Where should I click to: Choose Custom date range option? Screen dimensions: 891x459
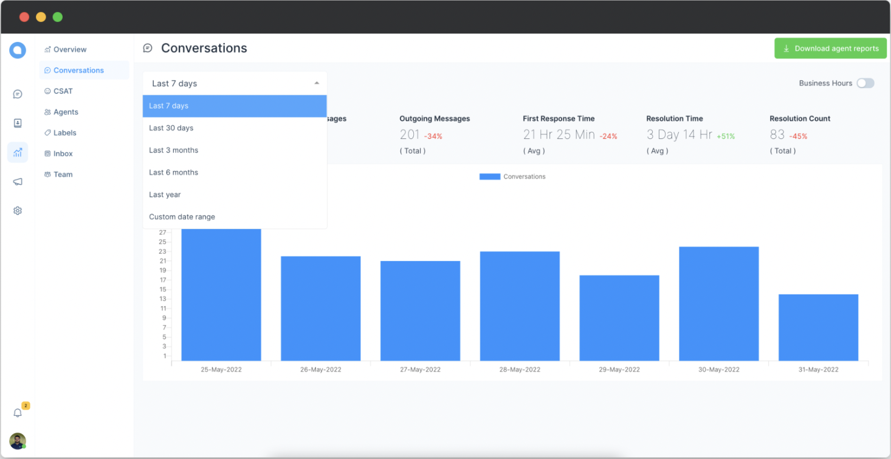[x=235, y=217]
